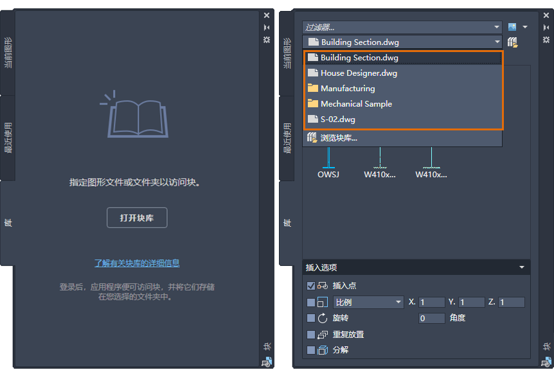Select the OWSJ block thumbnail
The height and width of the screenshot is (379, 554).
tap(328, 163)
